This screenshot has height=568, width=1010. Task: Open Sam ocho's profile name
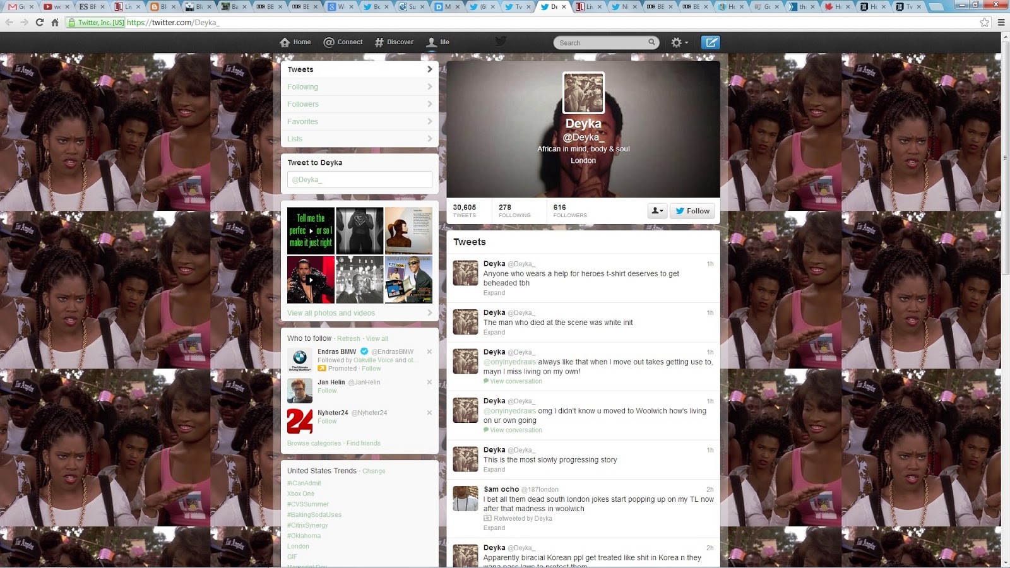(x=501, y=489)
